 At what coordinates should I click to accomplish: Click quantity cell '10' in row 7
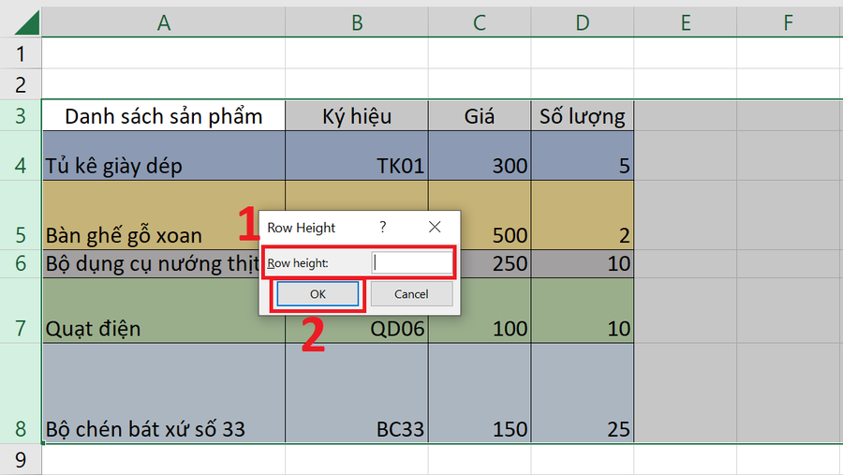click(583, 310)
